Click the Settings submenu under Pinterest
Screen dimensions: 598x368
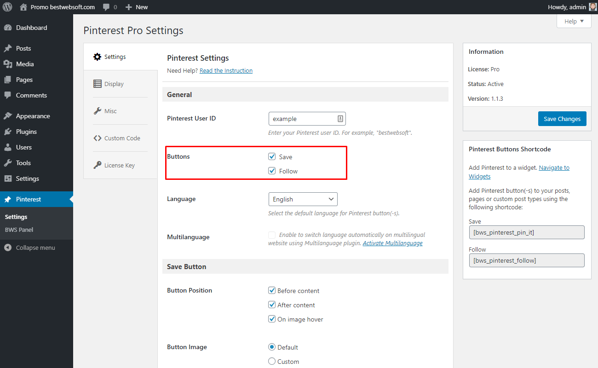tap(16, 217)
